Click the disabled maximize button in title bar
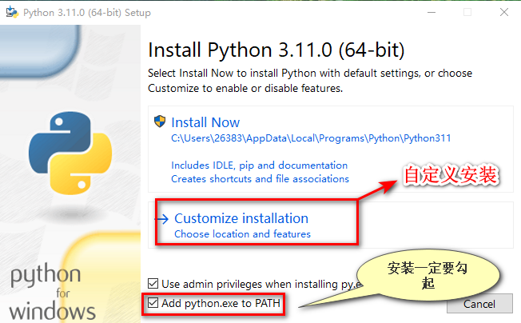 pos(467,12)
